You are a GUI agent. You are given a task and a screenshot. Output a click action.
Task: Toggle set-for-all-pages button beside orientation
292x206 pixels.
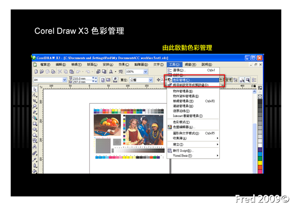(115, 80)
